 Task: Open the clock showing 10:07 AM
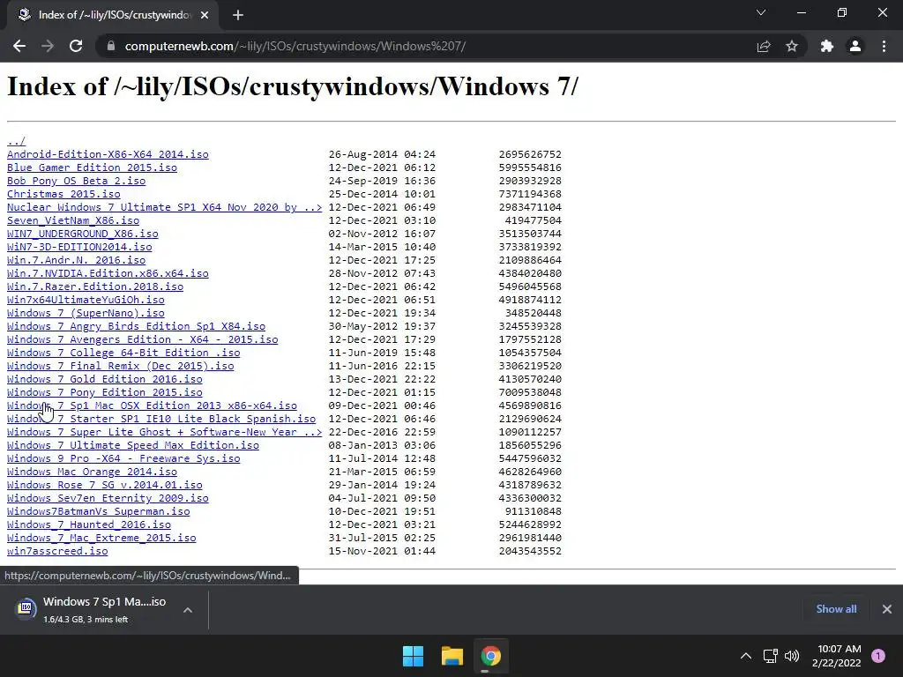[x=837, y=656]
